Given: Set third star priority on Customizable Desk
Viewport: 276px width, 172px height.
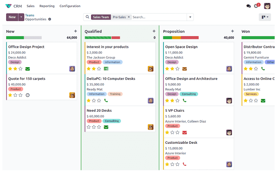Looking at the screenshot, I should point(178,164).
